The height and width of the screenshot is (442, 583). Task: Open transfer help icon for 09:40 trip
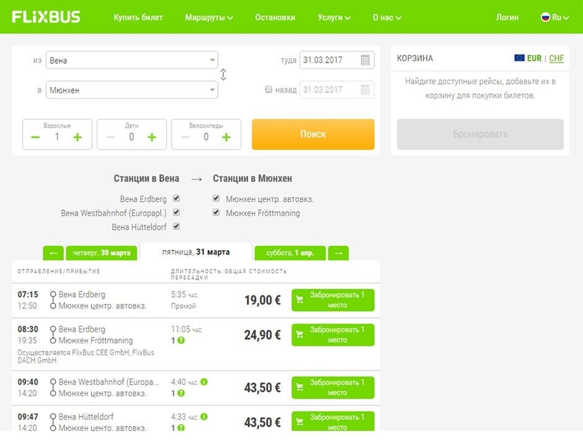pyautogui.click(x=180, y=393)
